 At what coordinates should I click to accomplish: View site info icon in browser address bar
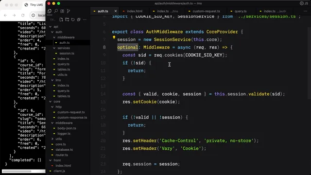tap(34, 15)
